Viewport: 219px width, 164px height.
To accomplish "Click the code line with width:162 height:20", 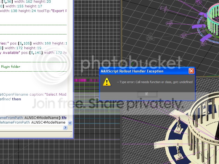I will pyautogui.click(x=25, y=2).
